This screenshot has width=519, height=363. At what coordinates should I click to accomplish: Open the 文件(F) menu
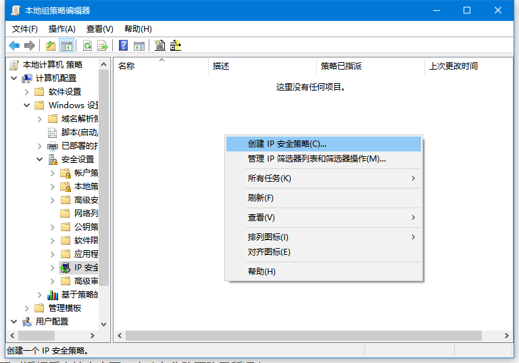click(25, 29)
